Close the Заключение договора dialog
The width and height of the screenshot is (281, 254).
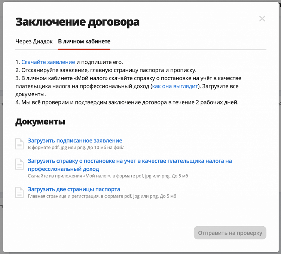(262, 19)
